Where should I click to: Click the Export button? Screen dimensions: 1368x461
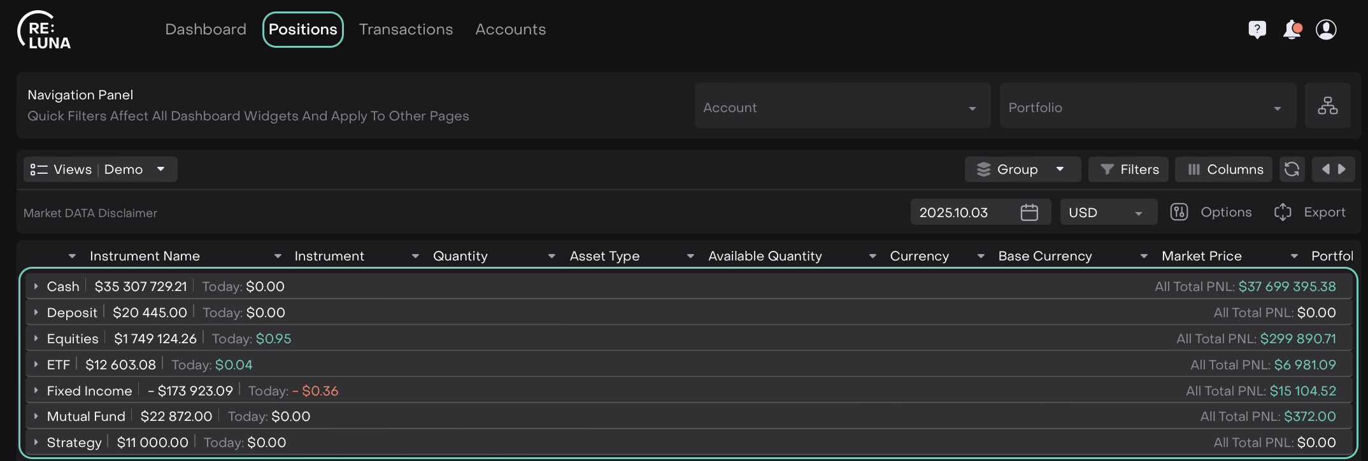tap(1310, 212)
